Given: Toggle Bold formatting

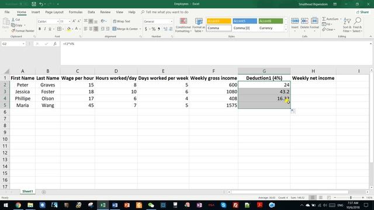Looking at the screenshot, I should [40, 29].
